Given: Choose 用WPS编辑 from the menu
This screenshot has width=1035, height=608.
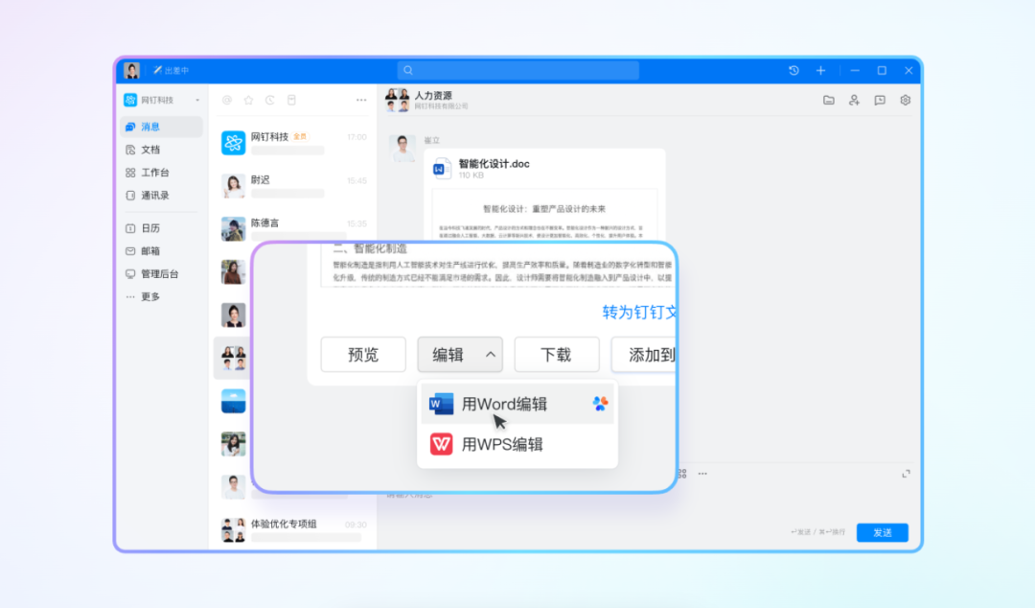Looking at the screenshot, I should pyautogui.click(x=517, y=444).
